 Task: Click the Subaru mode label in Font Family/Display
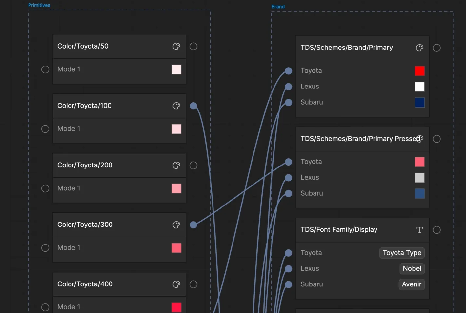click(x=312, y=284)
